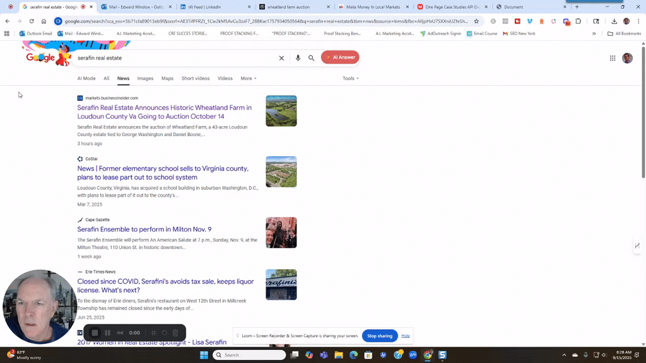646x363 pixels.
Task: Stop Loom recording with the square button
Action: pyautogui.click(x=95, y=333)
